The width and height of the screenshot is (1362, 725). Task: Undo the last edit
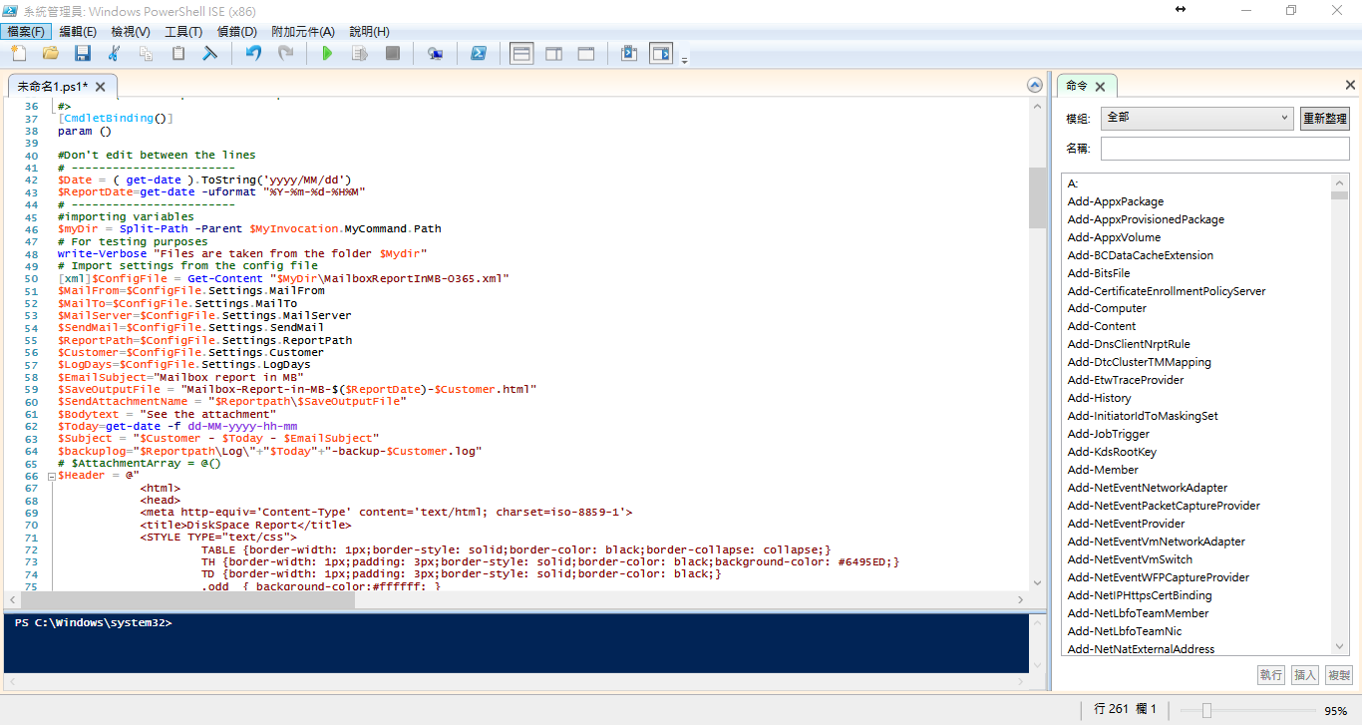click(x=253, y=54)
